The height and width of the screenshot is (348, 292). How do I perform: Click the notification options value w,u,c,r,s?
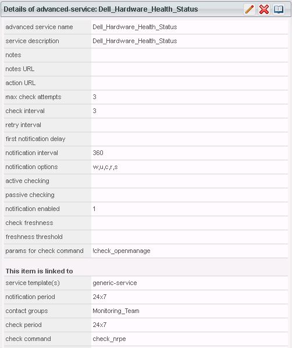pos(105,167)
